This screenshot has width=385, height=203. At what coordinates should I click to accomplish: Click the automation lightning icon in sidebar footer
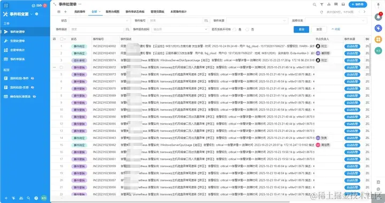[13, 198]
